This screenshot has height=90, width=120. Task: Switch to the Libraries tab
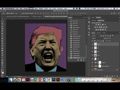[x=94, y=20]
